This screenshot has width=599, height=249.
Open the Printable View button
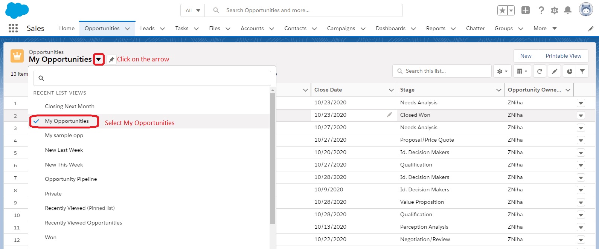coord(564,56)
